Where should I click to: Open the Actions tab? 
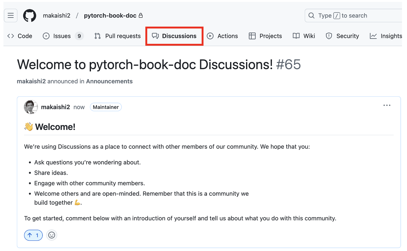[223, 36]
